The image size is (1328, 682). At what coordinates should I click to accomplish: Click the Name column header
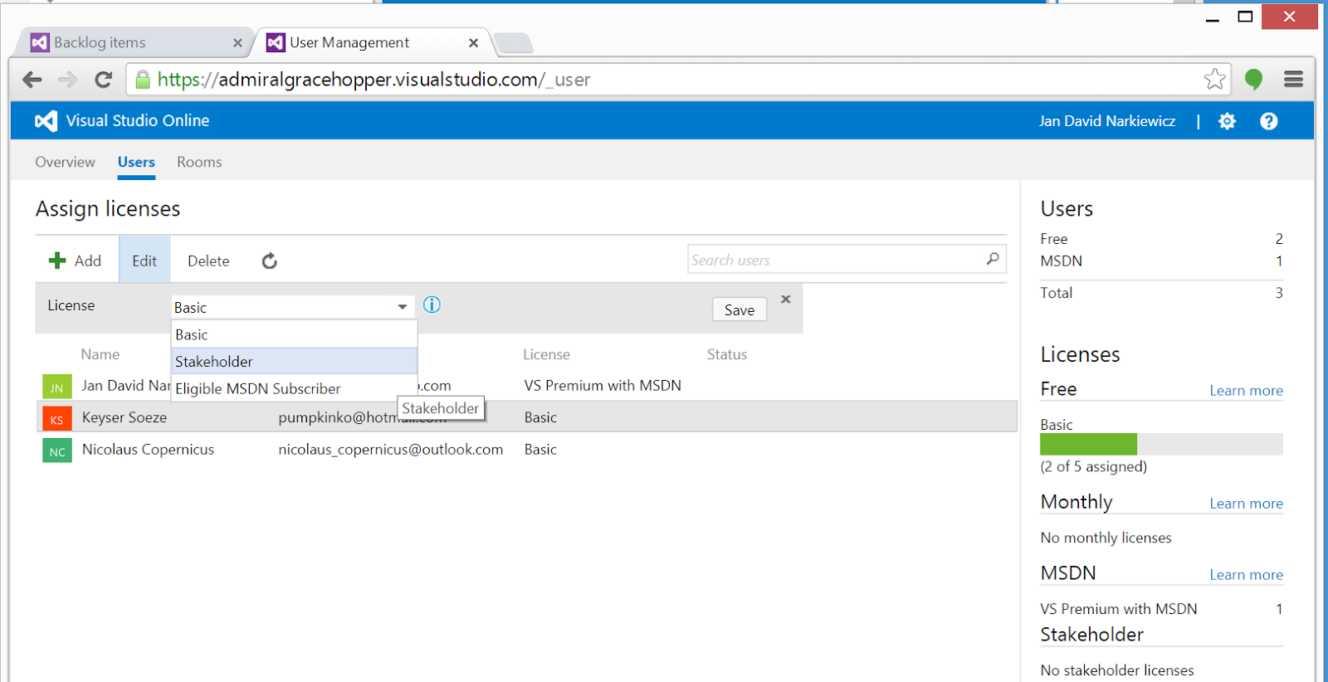pos(100,354)
